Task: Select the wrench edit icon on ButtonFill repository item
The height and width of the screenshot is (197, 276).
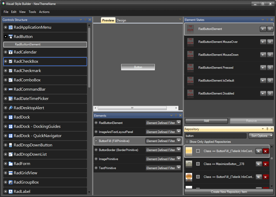Action: tap(259, 151)
